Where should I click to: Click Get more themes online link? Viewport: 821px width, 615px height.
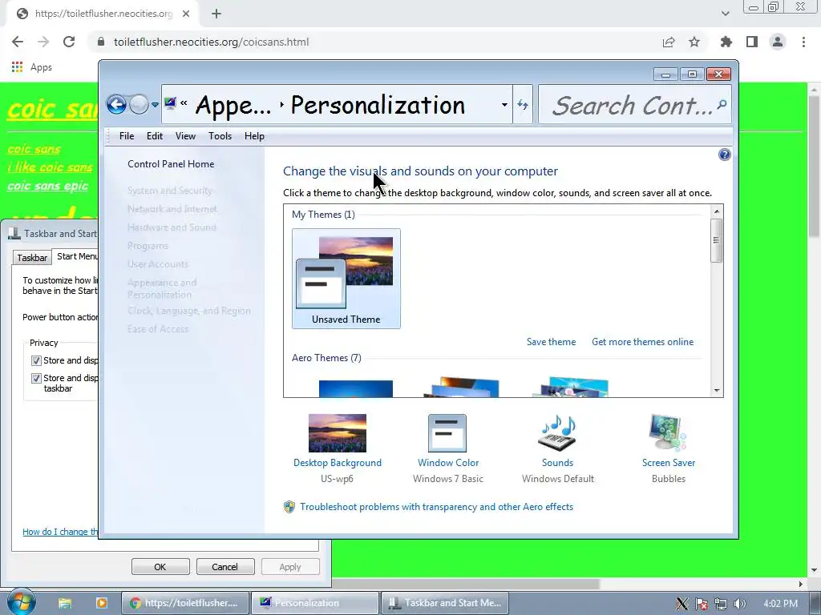[x=642, y=341]
